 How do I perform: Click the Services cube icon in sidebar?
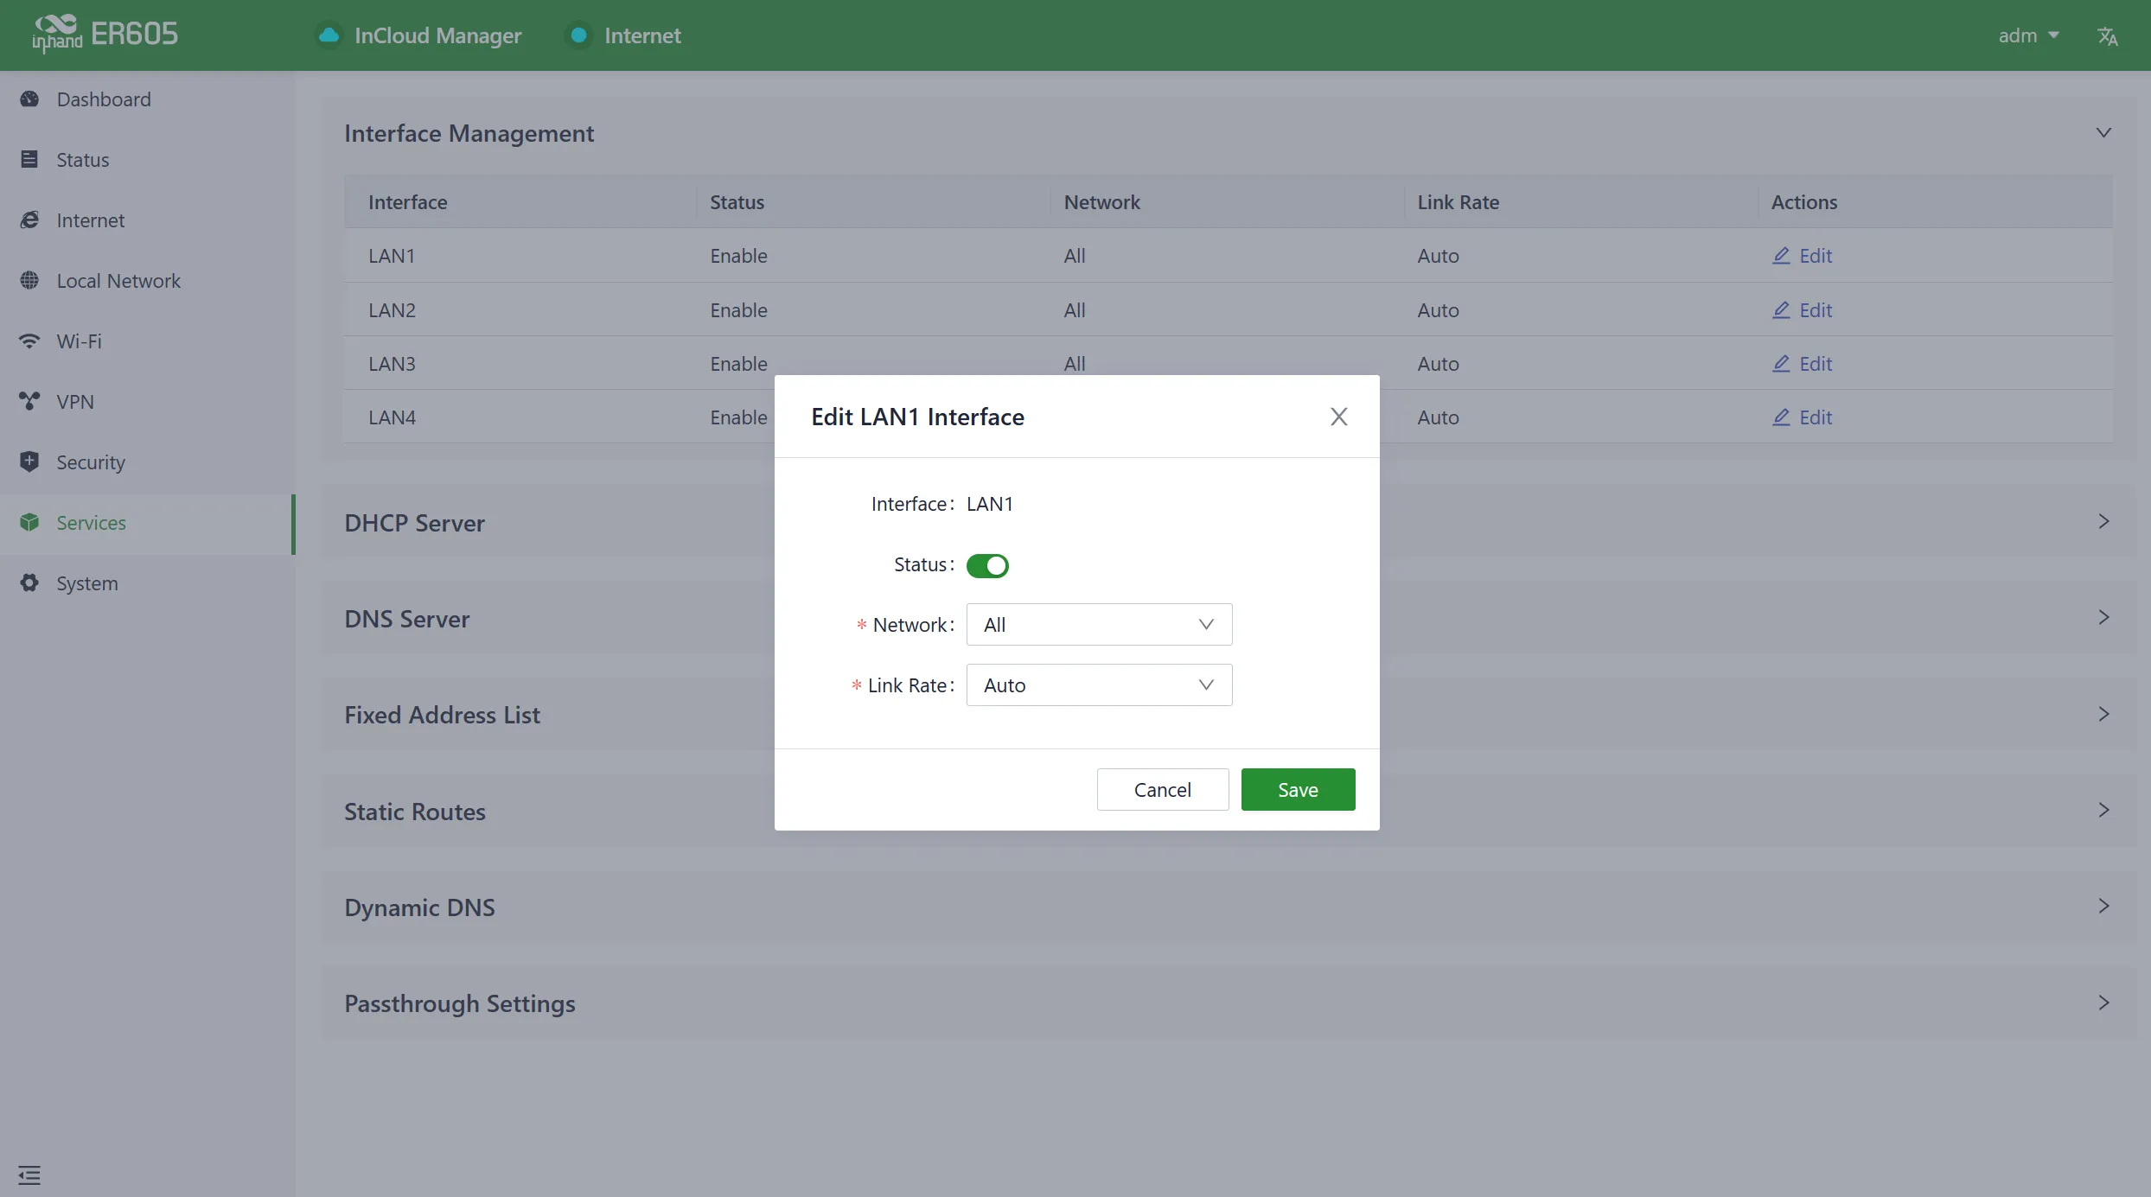click(x=29, y=523)
